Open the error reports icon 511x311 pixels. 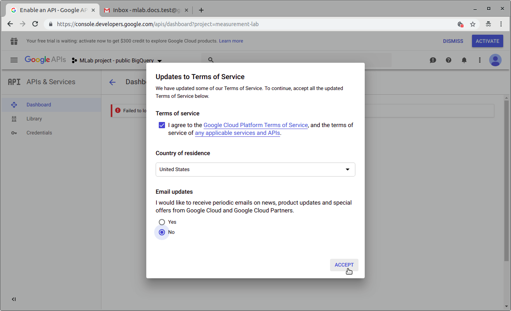433,60
